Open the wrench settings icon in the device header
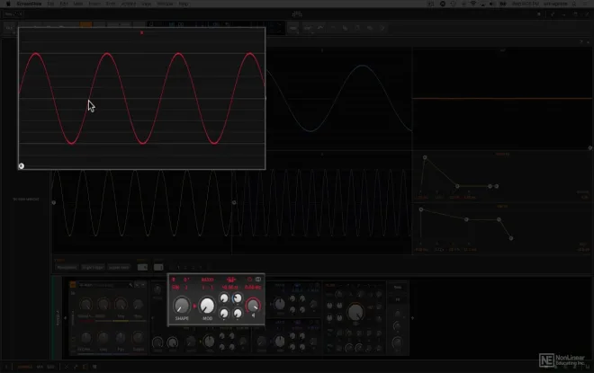 [x=130, y=285]
